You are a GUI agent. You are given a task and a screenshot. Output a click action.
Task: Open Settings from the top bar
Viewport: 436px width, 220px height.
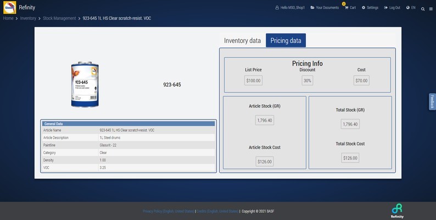[370, 8]
